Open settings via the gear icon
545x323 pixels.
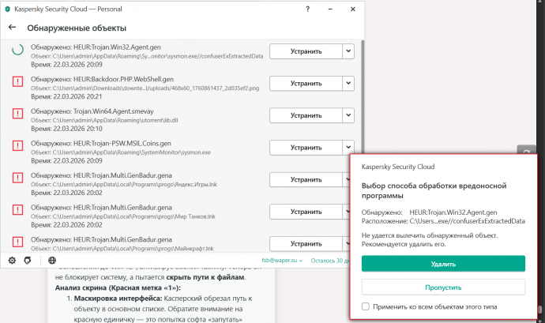click(12, 260)
